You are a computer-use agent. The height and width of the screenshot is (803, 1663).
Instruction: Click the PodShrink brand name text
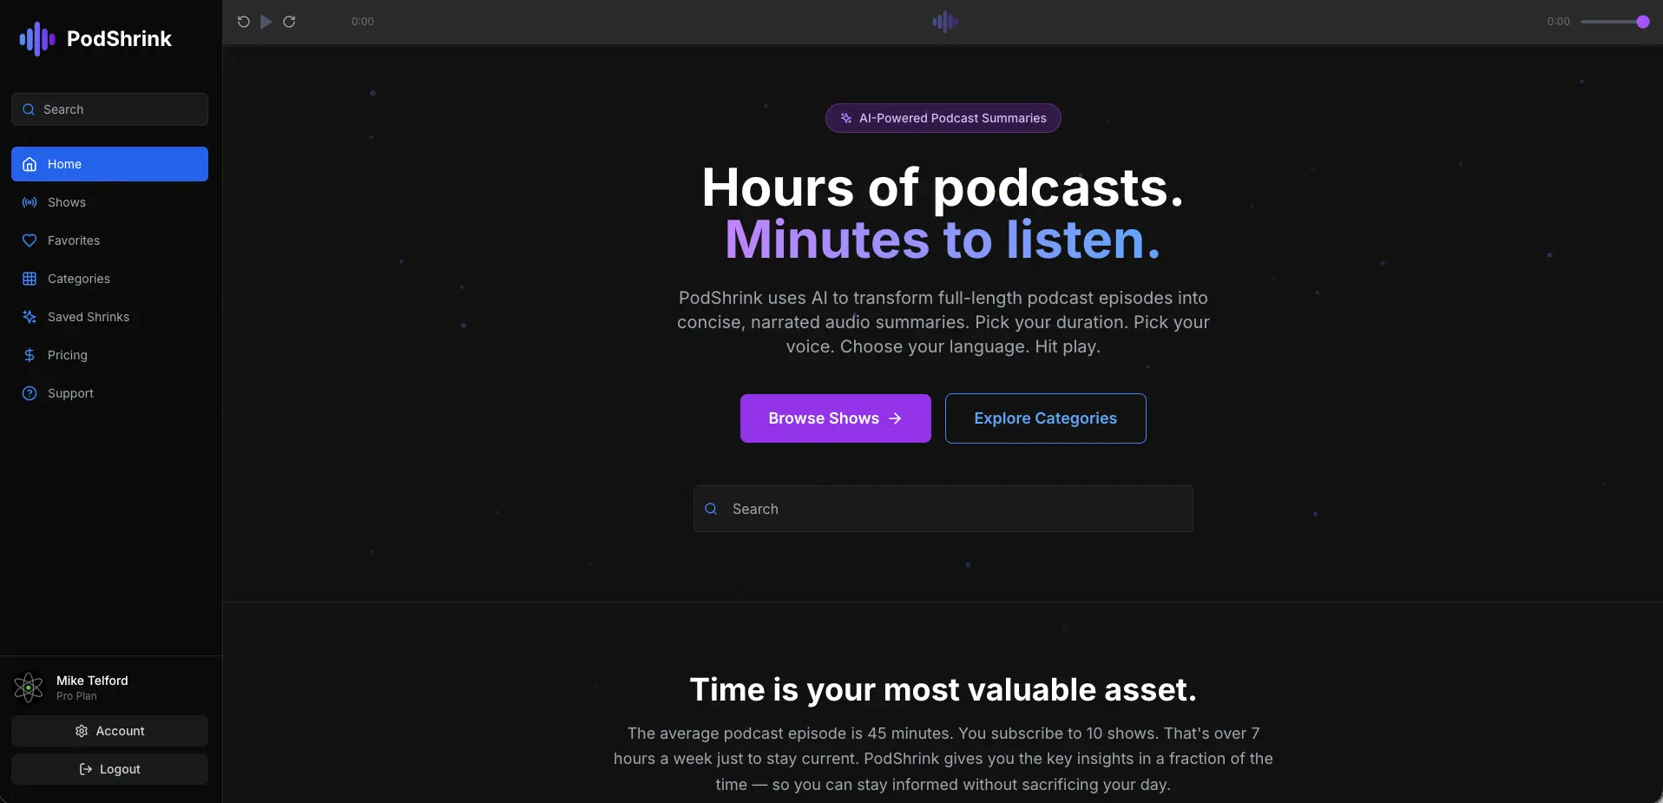point(119,39)
